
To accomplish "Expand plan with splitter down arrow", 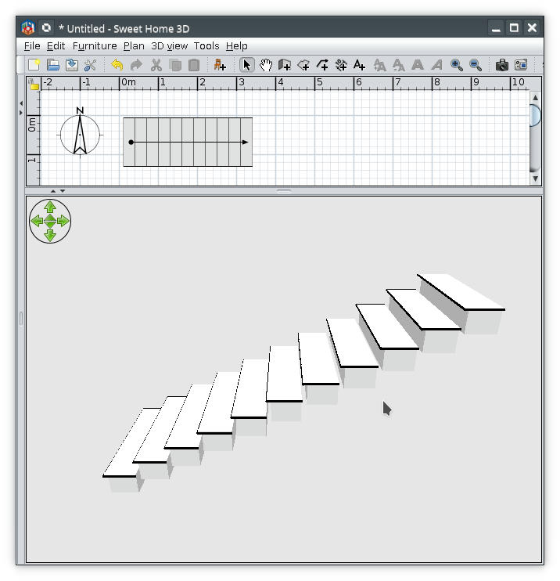I will tap(63, 191).
